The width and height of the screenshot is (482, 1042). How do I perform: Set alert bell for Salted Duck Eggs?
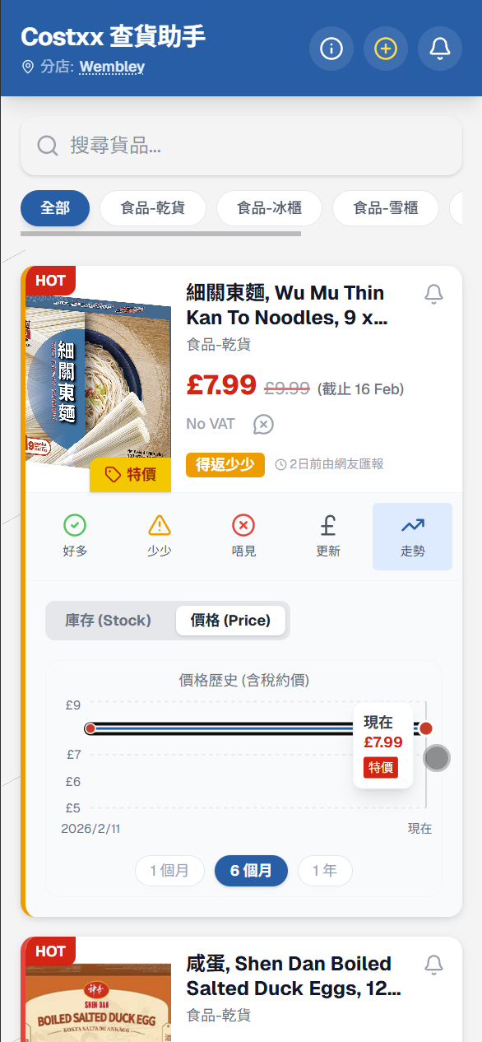coord(433,965)
